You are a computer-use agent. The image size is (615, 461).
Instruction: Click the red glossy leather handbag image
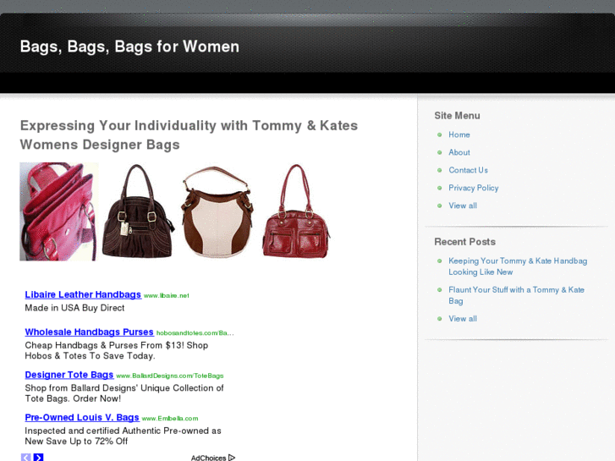296,211
